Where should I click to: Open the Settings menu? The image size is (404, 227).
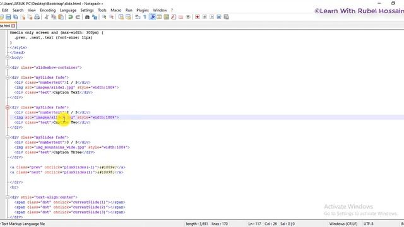(x=87, y=10)
